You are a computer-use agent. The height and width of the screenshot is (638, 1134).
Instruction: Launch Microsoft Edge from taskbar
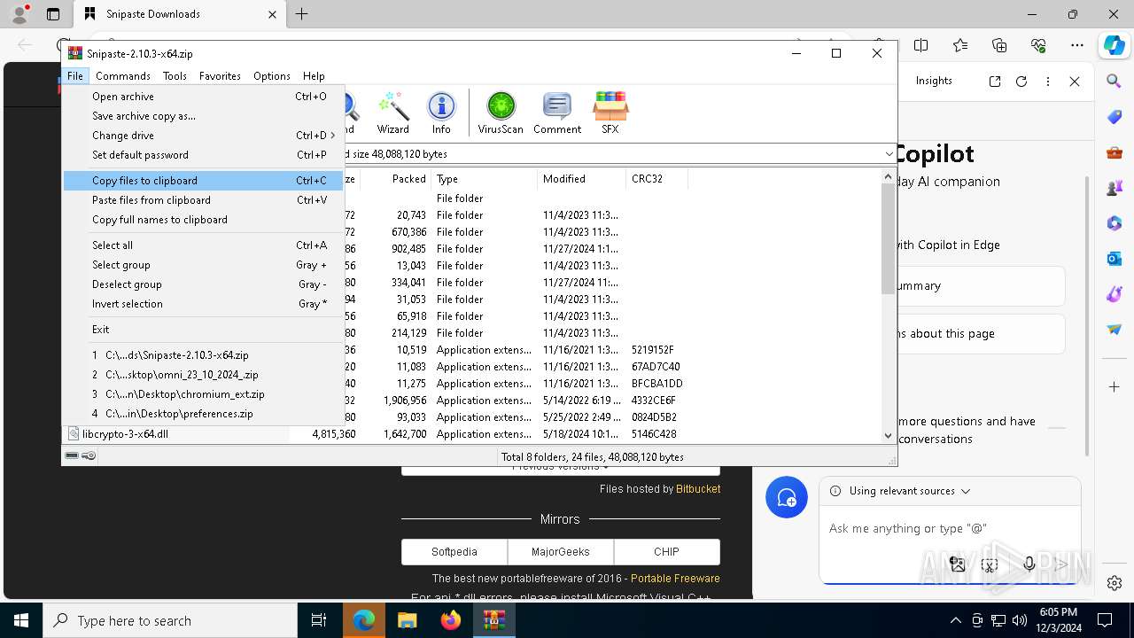tap(364, 620)
